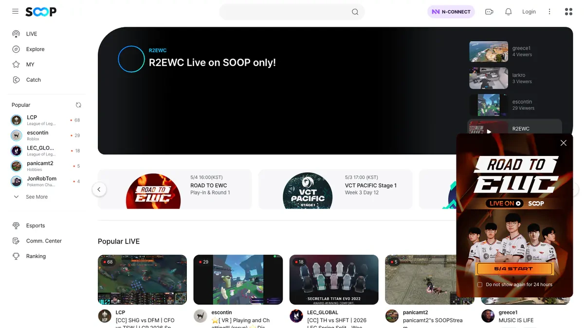Click the 5/4 START button
This screenshot has height=328, width=584.
click(514, 269)
